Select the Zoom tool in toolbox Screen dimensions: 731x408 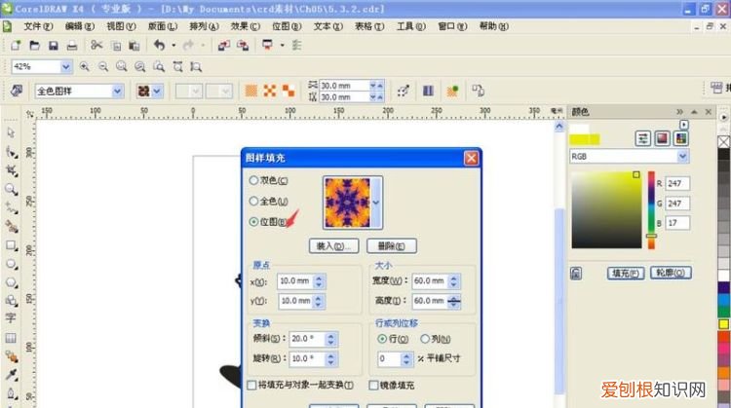(11, 189)
